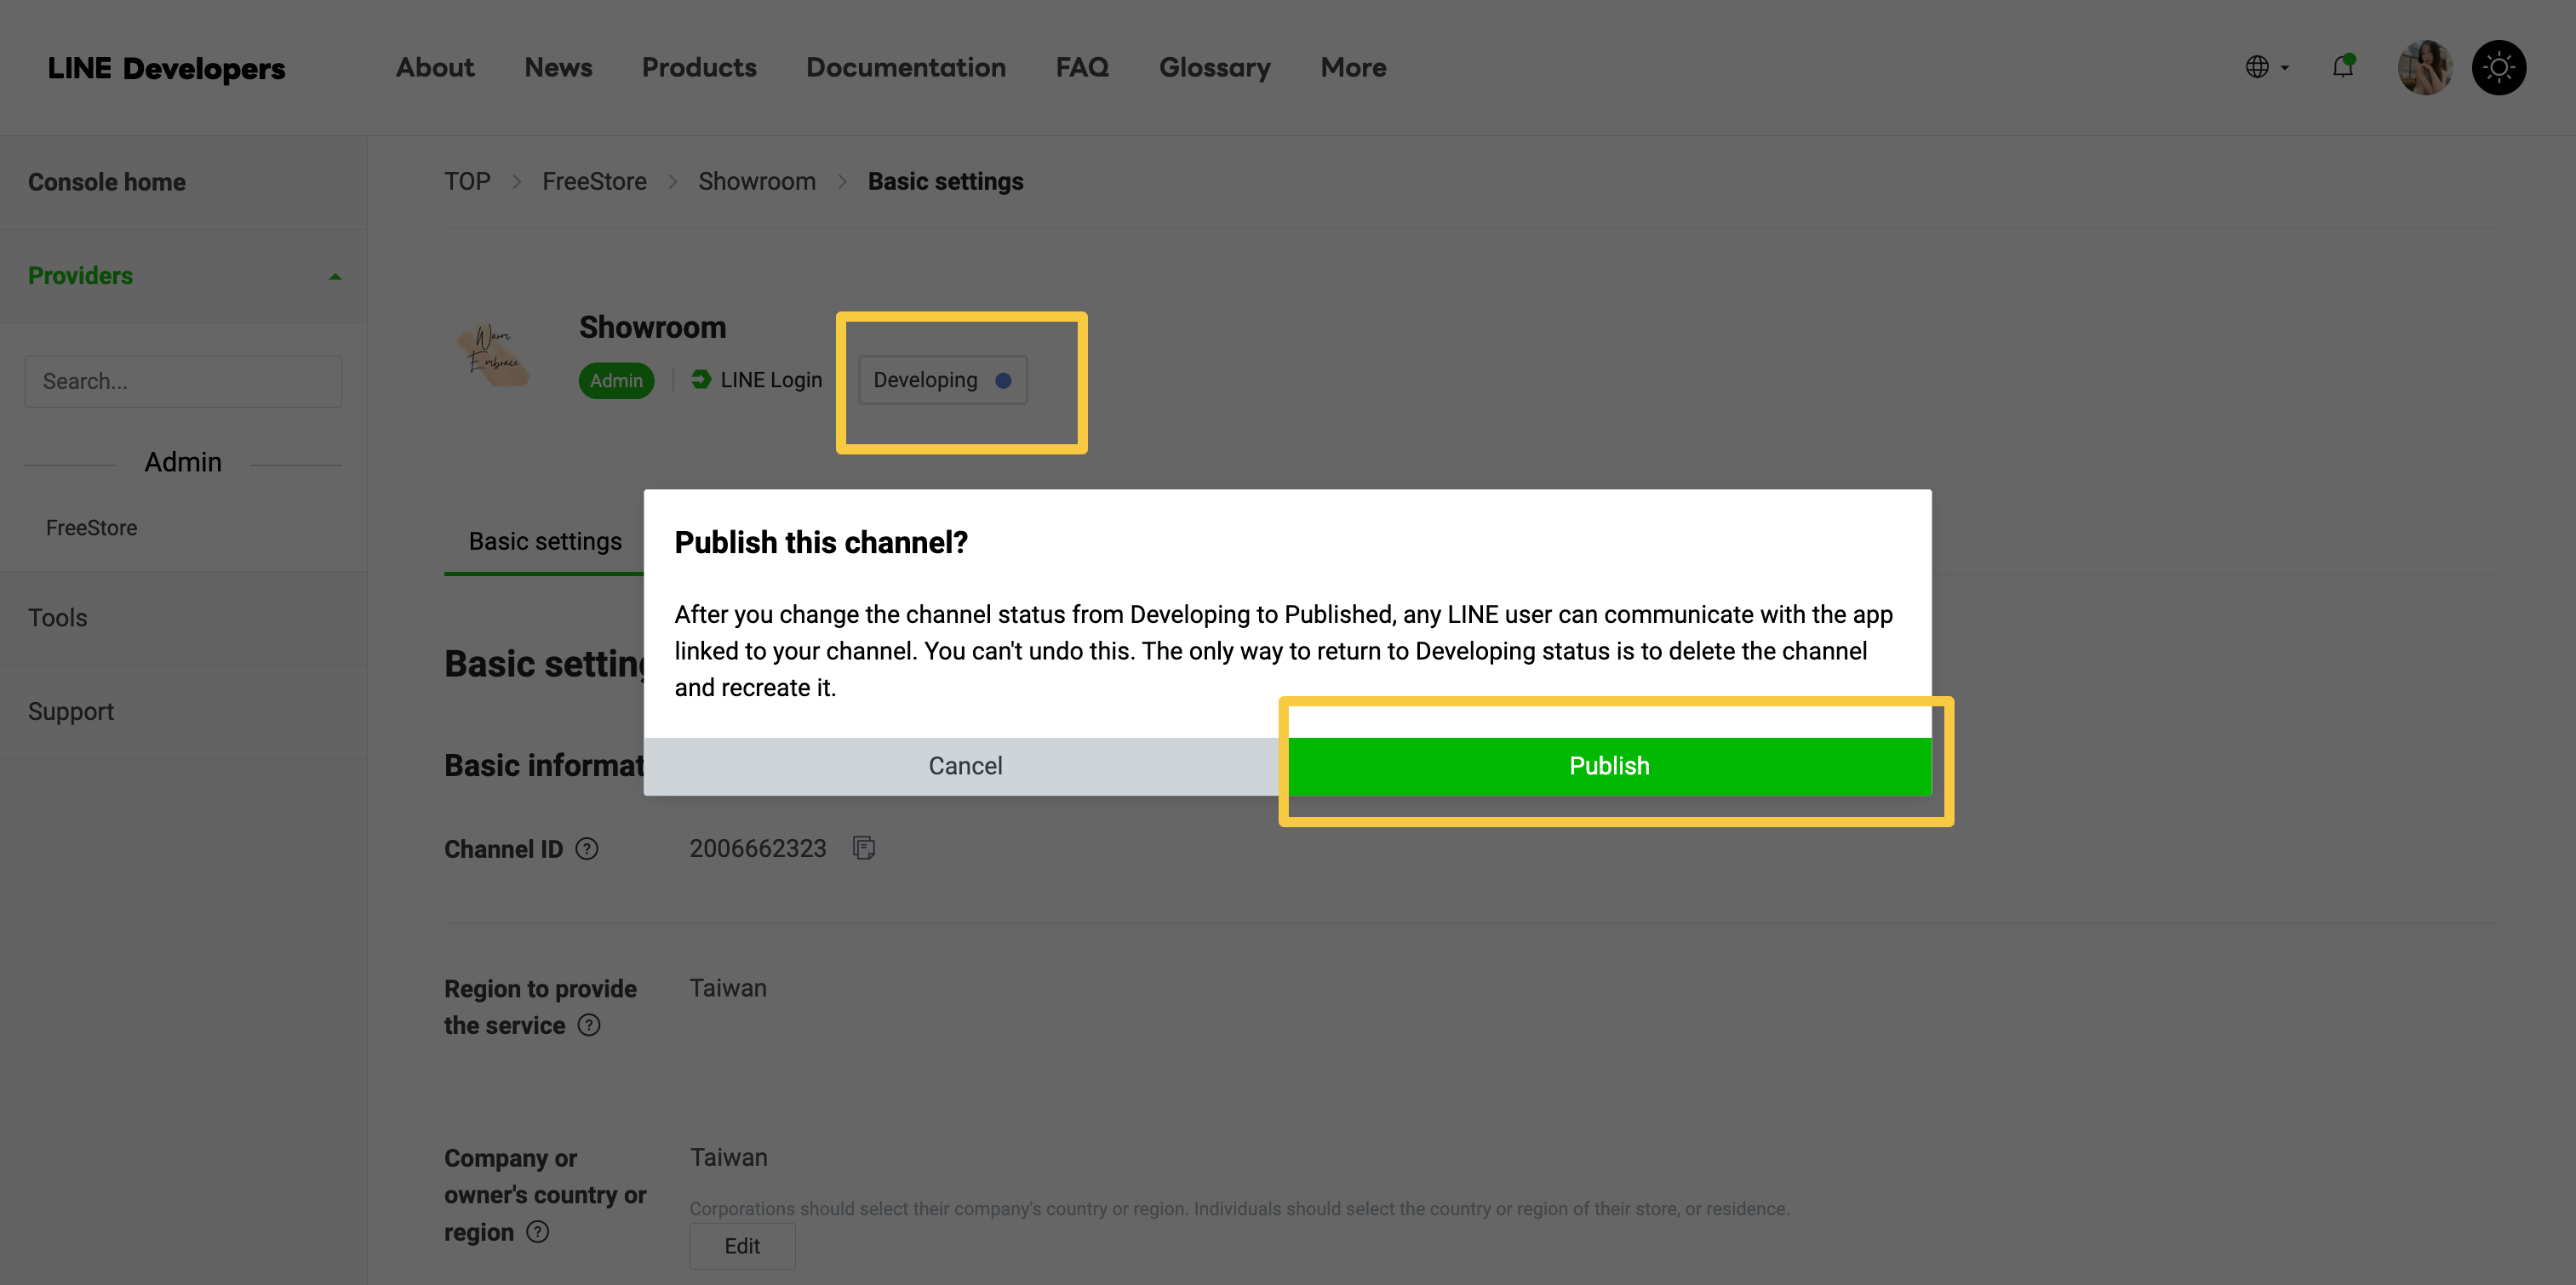Click the Basic settings breadcrumb text

tap(945, 181)
